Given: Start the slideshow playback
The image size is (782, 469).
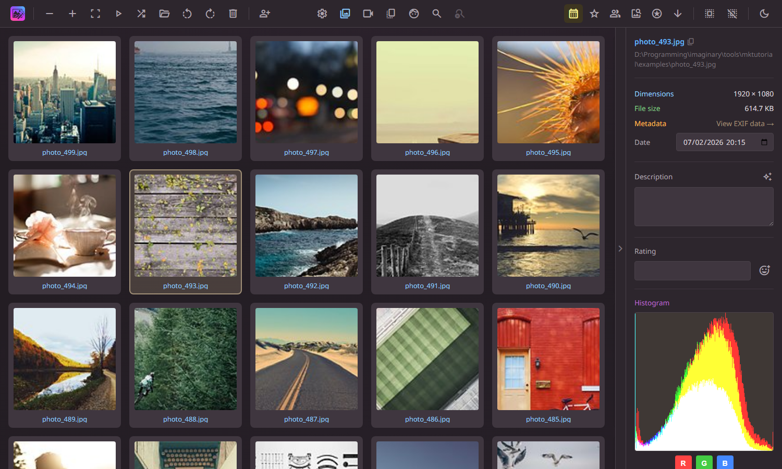Looking at the screenshot, I should 118,14.
